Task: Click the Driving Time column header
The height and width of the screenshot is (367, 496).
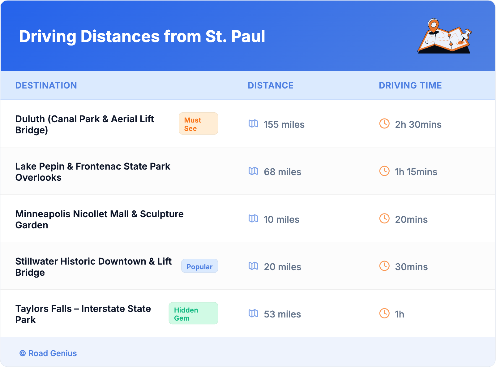Action: pos(410,85)
